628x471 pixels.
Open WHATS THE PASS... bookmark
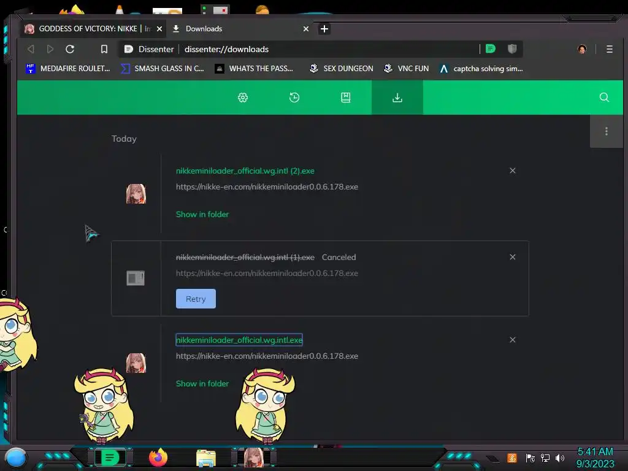(x=254, y=69)
